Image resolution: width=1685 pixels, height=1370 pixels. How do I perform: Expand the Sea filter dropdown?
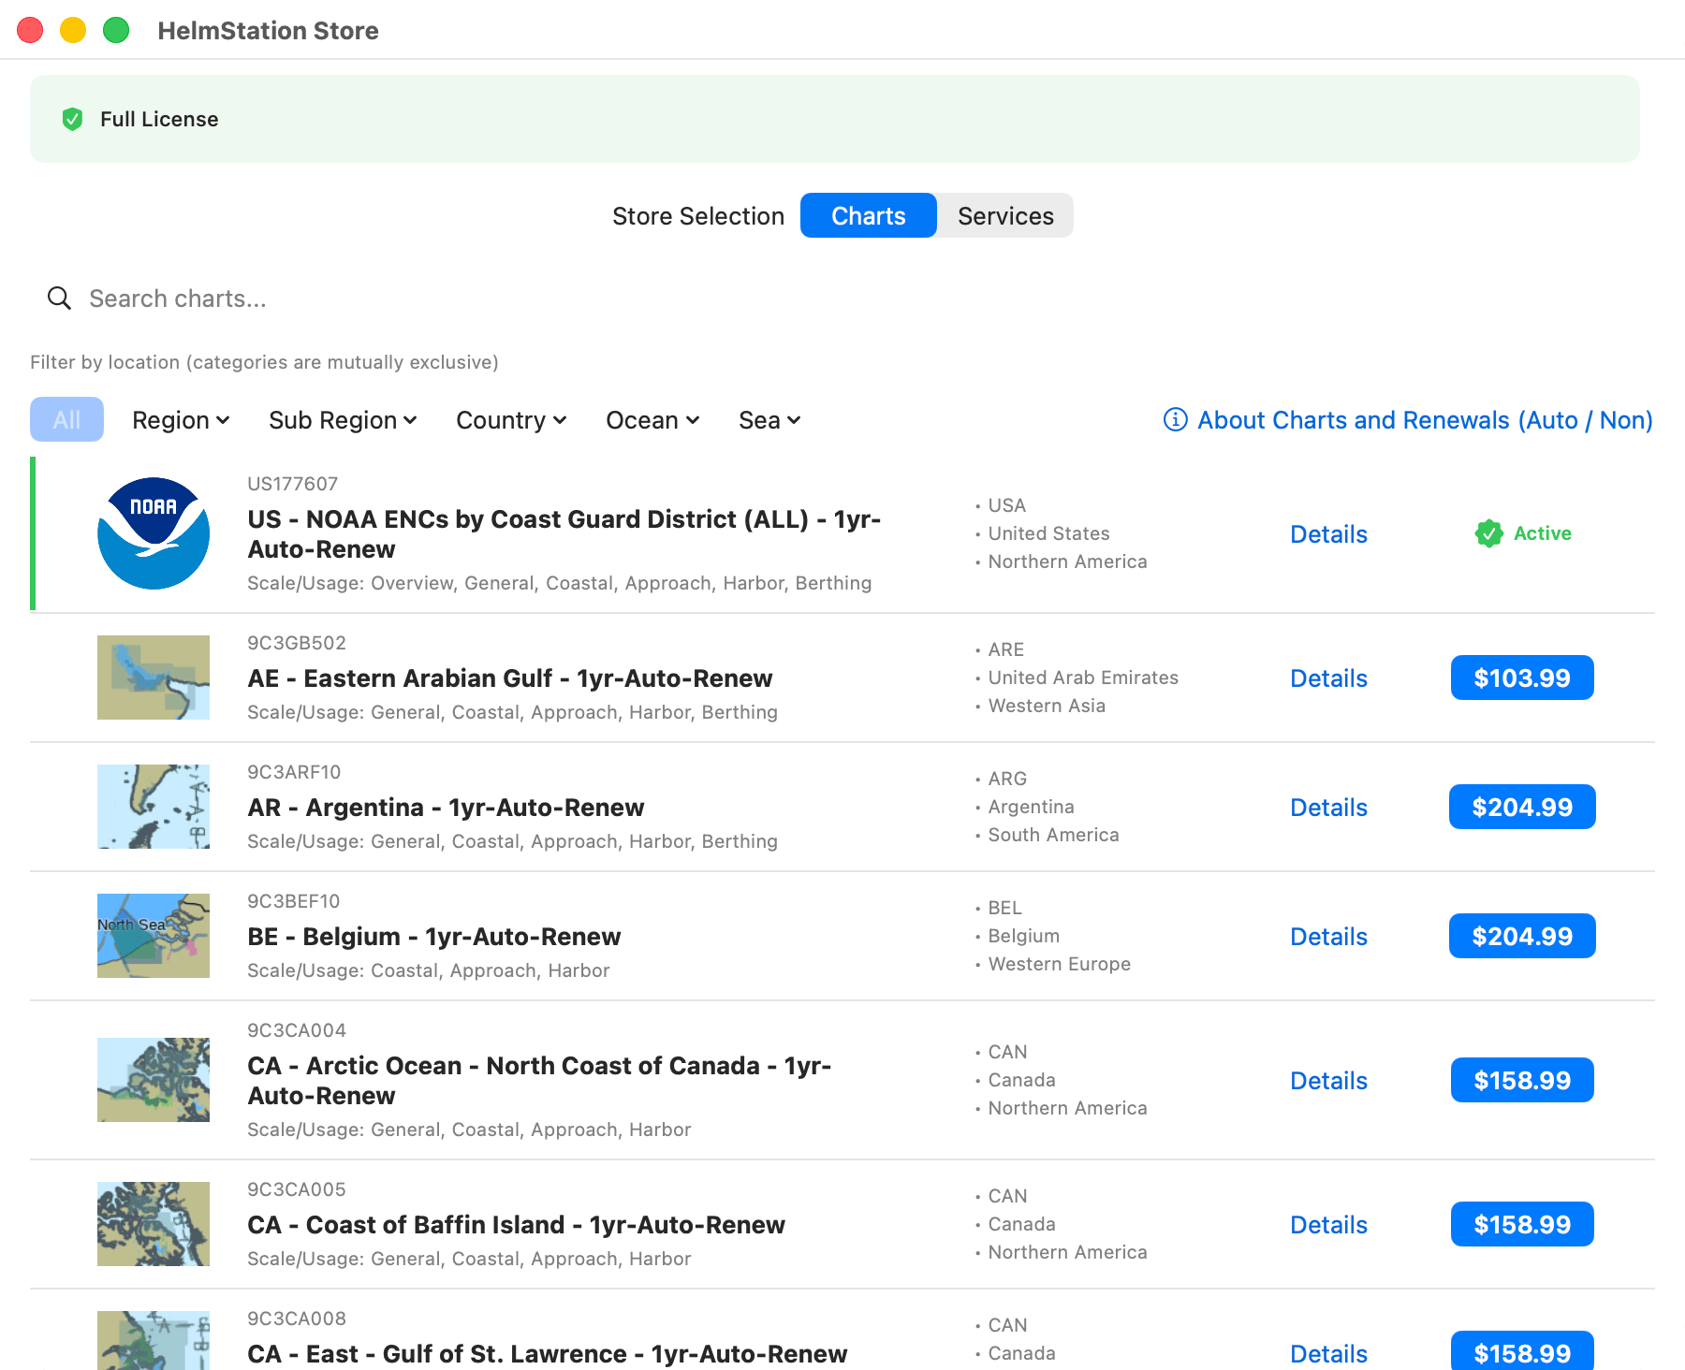point(769,420)
